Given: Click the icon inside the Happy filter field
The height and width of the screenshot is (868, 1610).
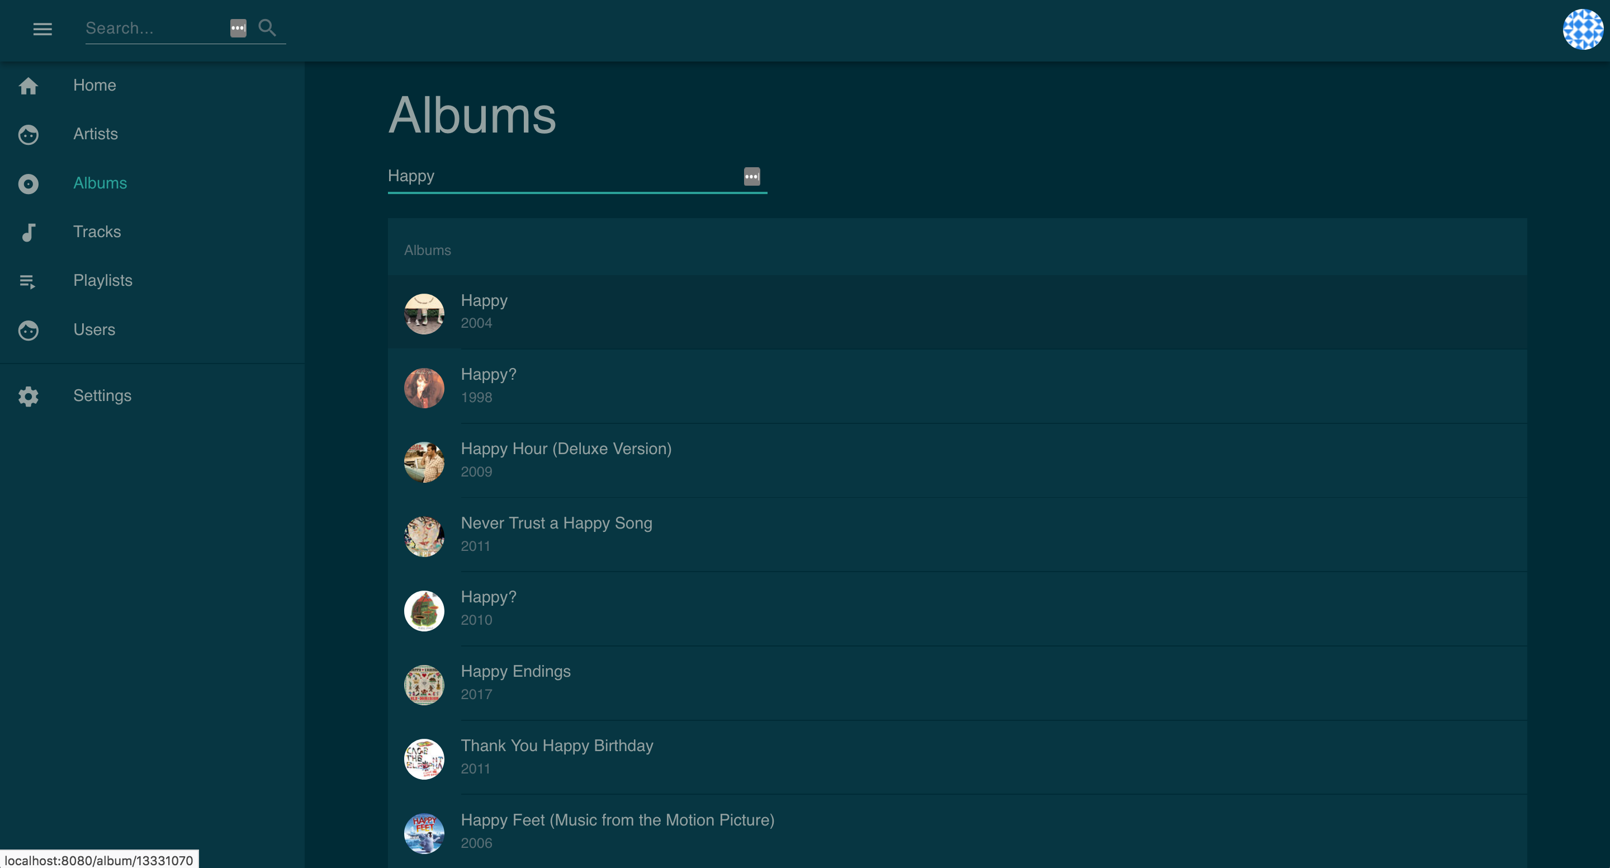Looking at the screenshot, I should 751,176.
